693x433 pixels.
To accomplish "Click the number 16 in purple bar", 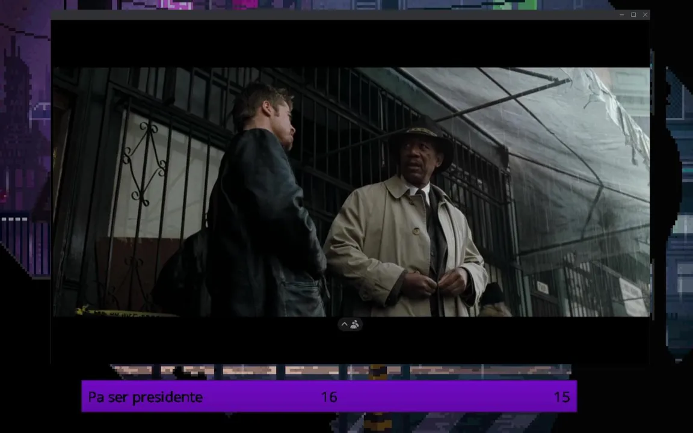I will [329, 397].
